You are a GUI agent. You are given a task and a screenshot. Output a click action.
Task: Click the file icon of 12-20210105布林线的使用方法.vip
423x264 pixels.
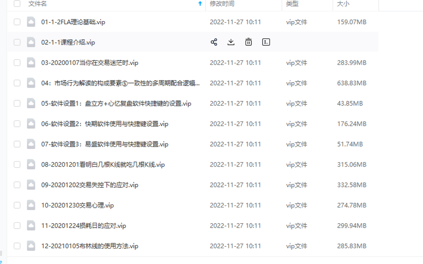(x=31, y=246)
